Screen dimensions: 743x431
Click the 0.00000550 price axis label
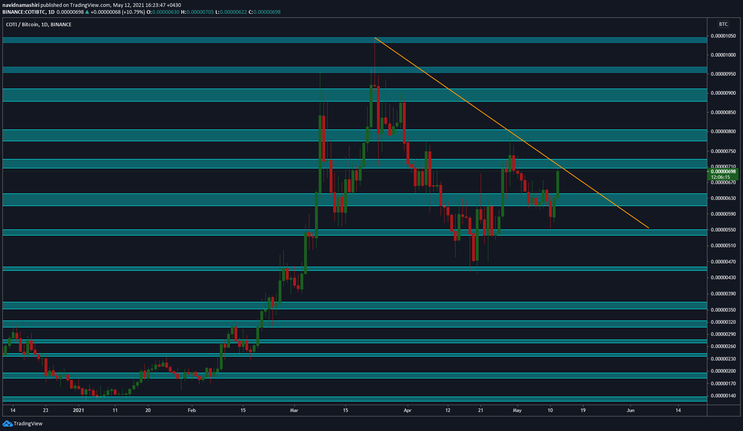(723, 230)
